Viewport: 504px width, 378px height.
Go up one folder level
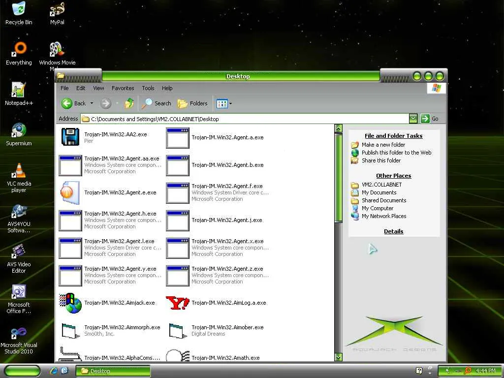tap(129, 103)
